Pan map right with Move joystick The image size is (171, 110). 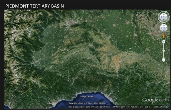pyautogui.click(x=166, y=28)
